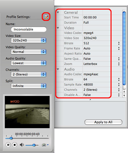
Task: Click the volume slider knob
Action: [34, 145]
